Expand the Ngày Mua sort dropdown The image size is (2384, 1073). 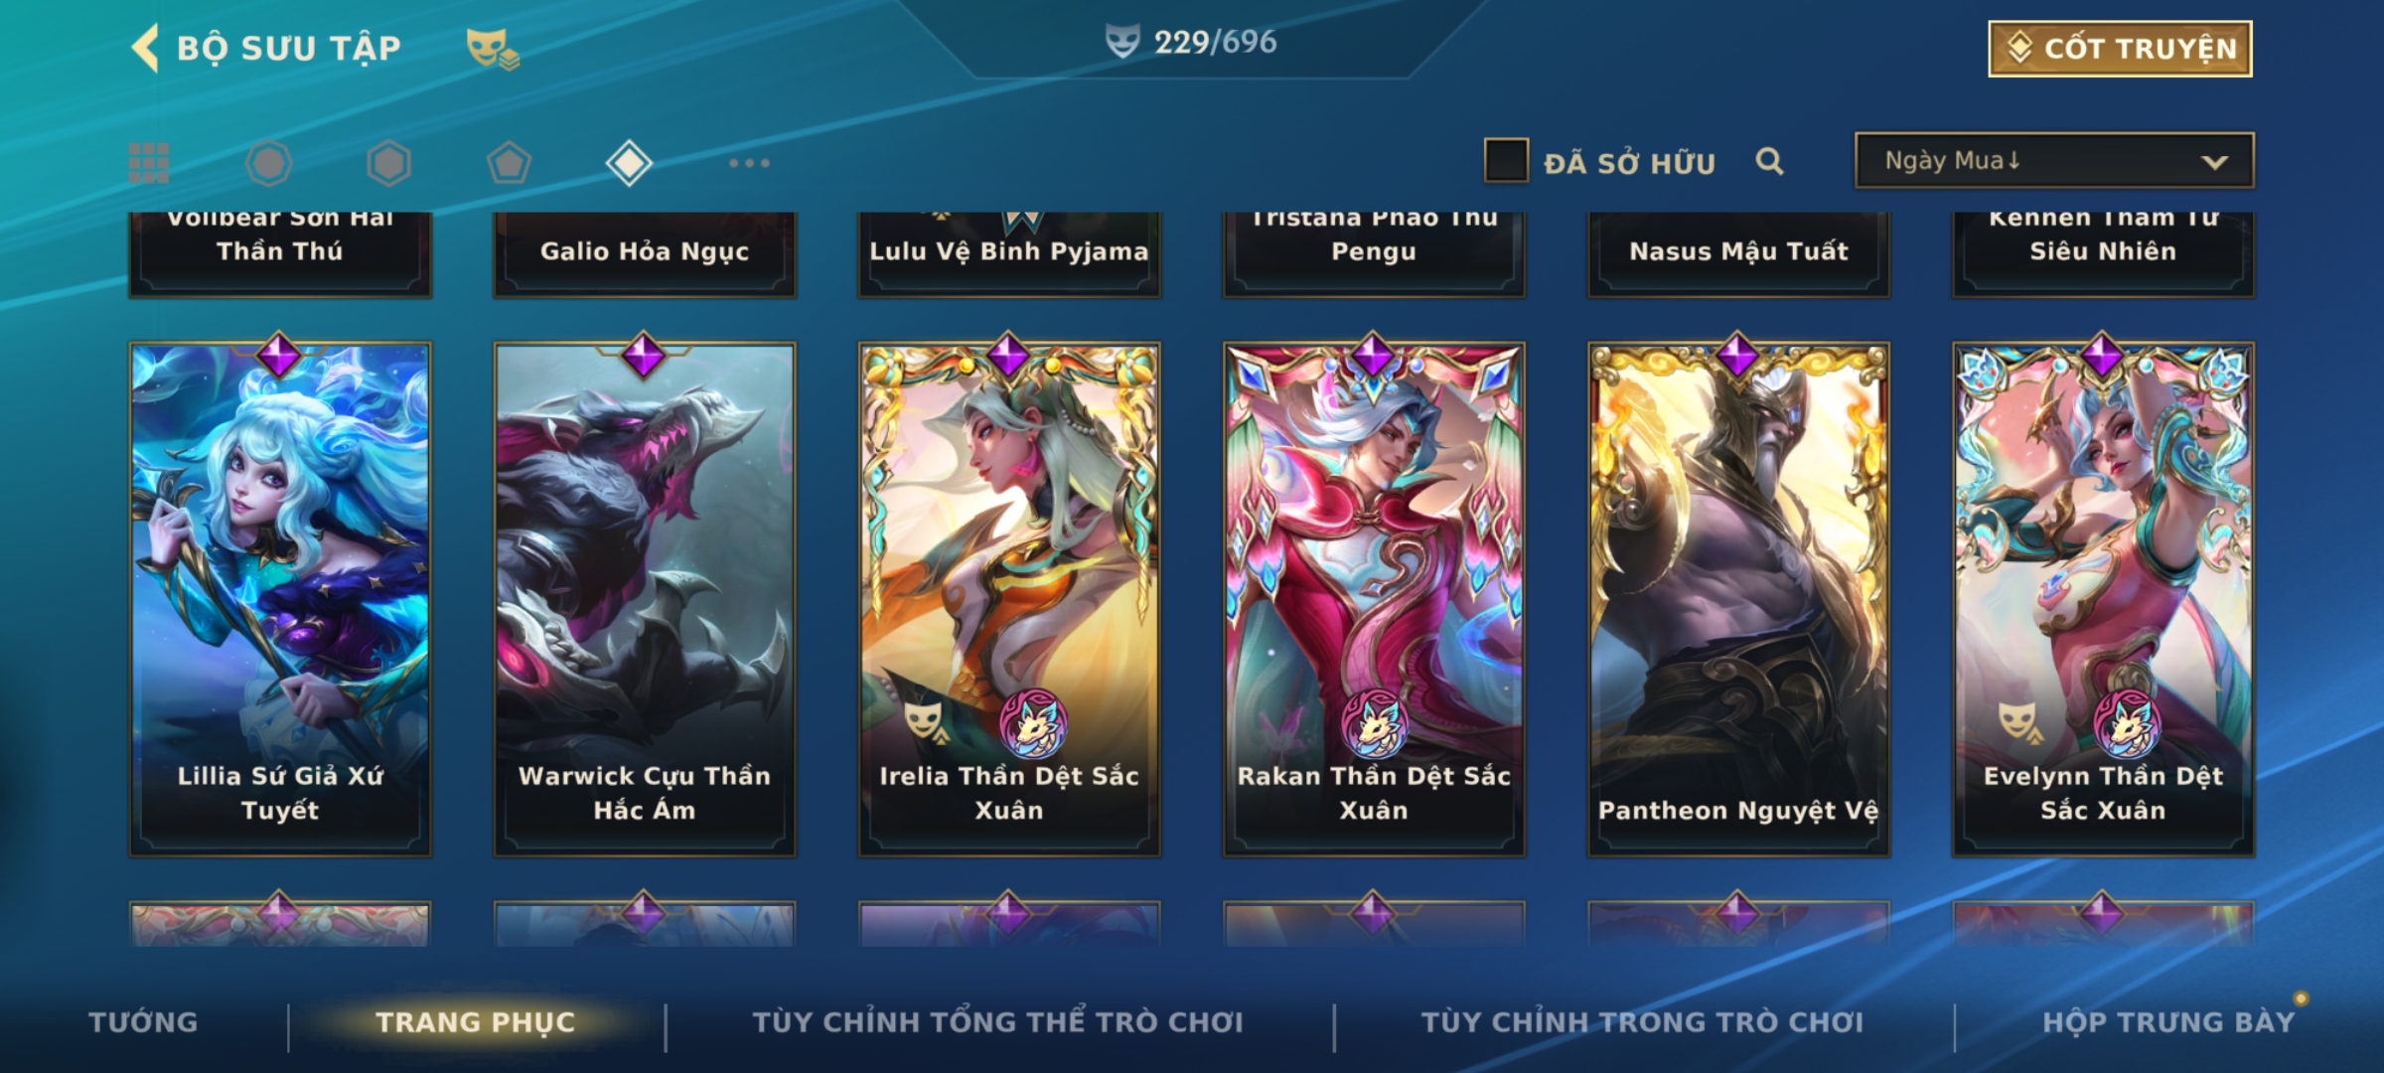point(2054,161)
